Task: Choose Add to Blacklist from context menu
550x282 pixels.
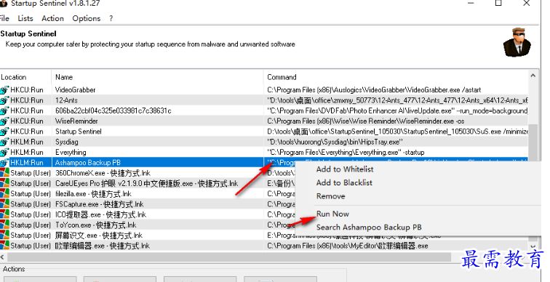Action: coord(344,182)
